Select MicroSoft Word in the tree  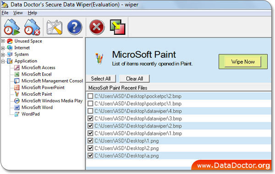[37, 108]
